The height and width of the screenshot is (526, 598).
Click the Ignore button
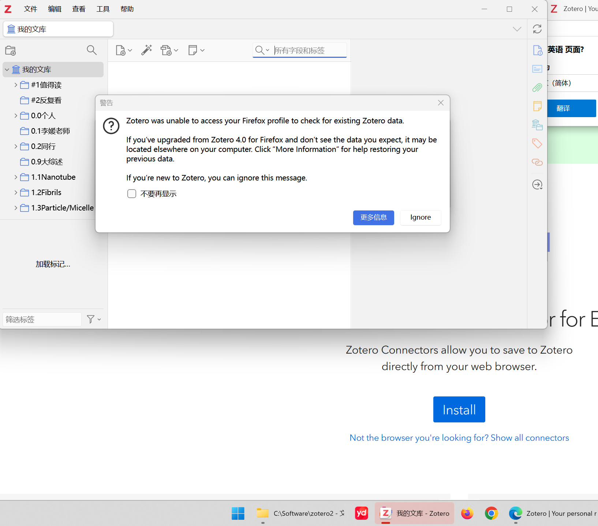[x=420, y=217]
